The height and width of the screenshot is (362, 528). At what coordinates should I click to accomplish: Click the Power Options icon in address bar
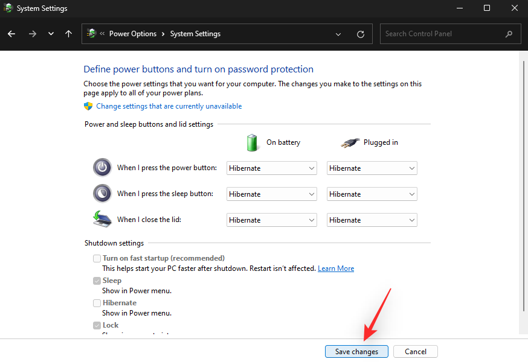[x=91, y=33]
